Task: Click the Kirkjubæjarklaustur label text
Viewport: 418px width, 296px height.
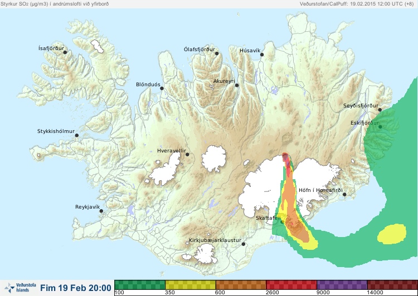Action: click(215, 240)
